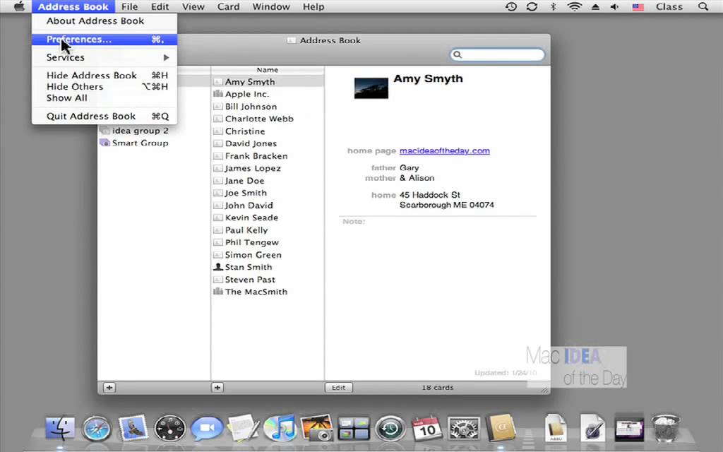Open the File menu
This screenshot has height=452, width=723.
(x=130, y=6)
